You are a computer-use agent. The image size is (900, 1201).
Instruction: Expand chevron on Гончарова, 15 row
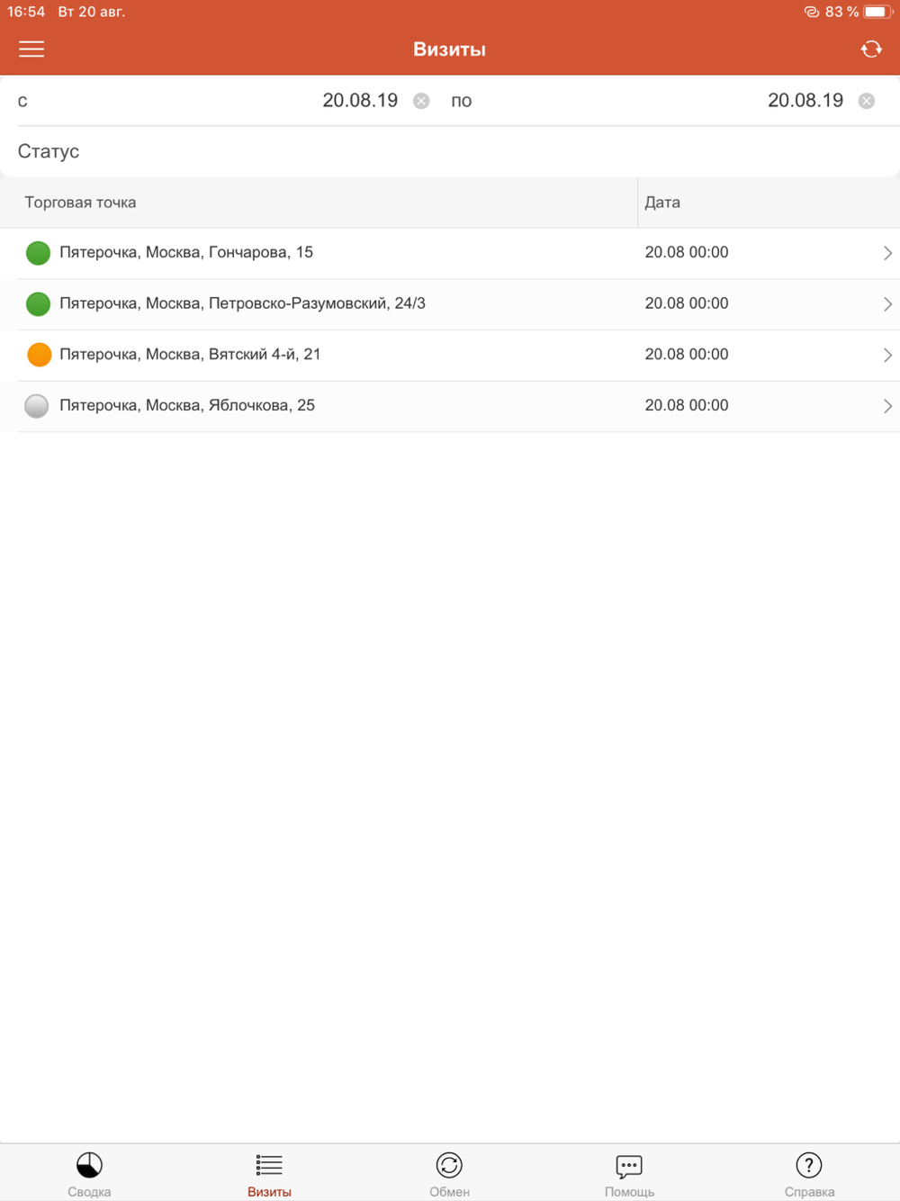[x=887, y=253]
